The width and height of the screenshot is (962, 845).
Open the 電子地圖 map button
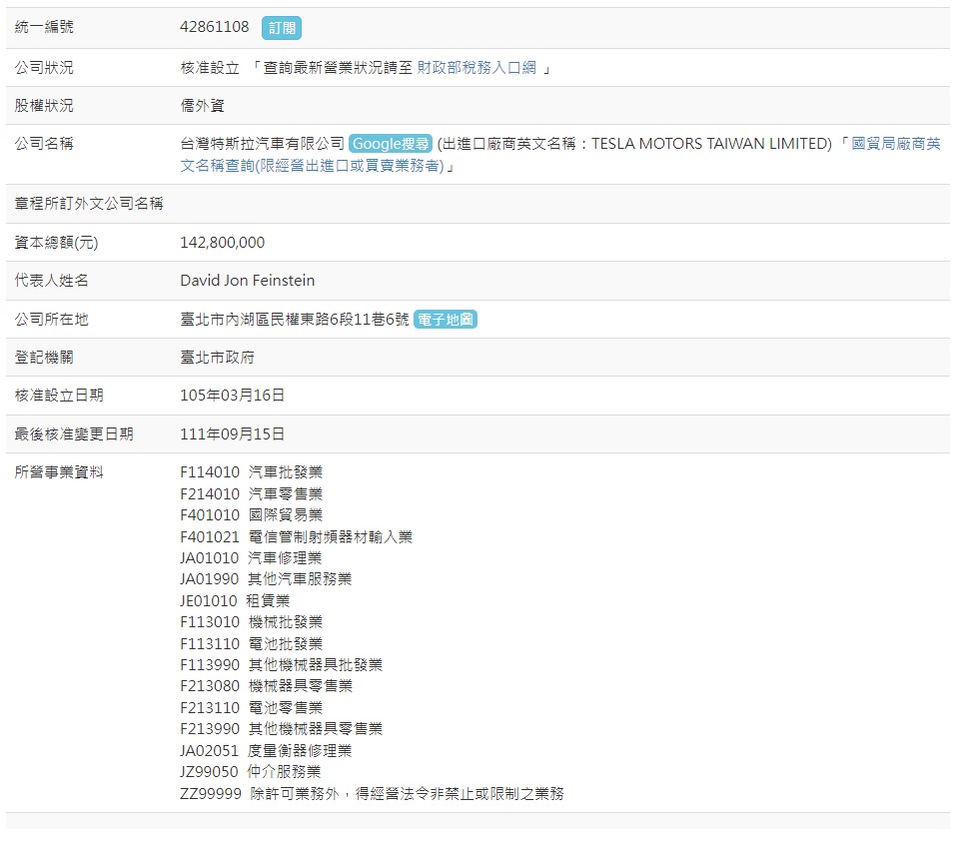coord(446,319)
